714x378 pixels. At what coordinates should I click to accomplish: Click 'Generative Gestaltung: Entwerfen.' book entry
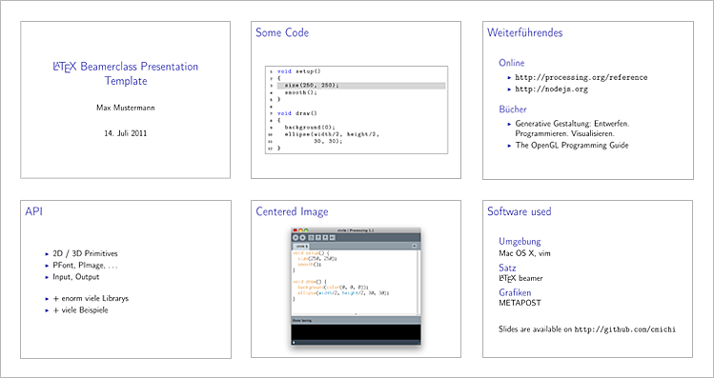tap(572, 124)
